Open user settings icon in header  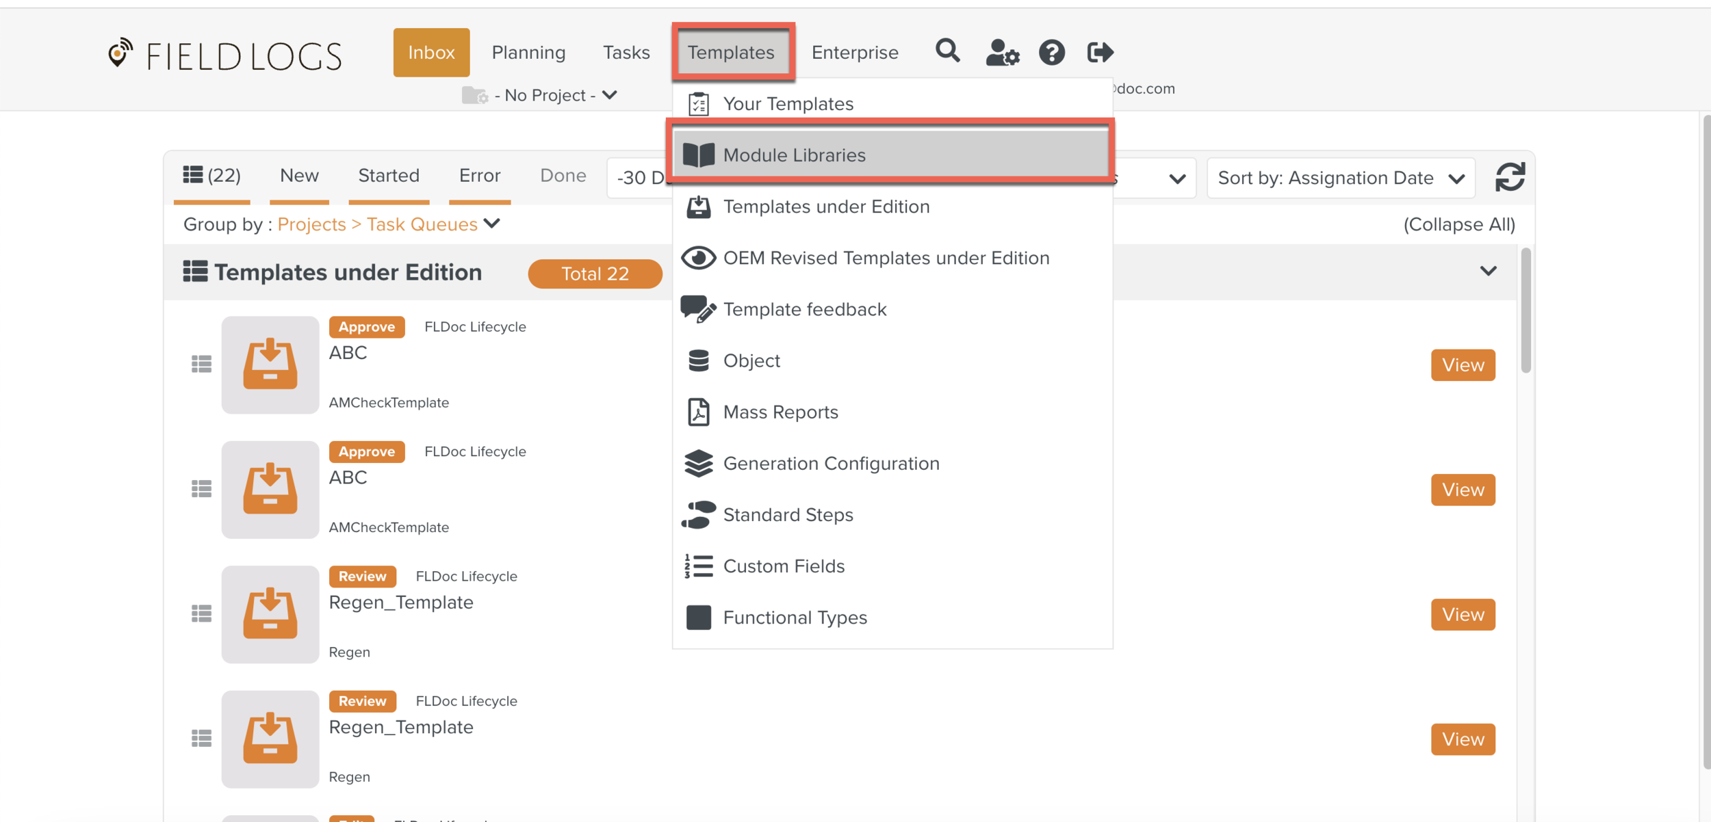click(x=1002, y=52)
